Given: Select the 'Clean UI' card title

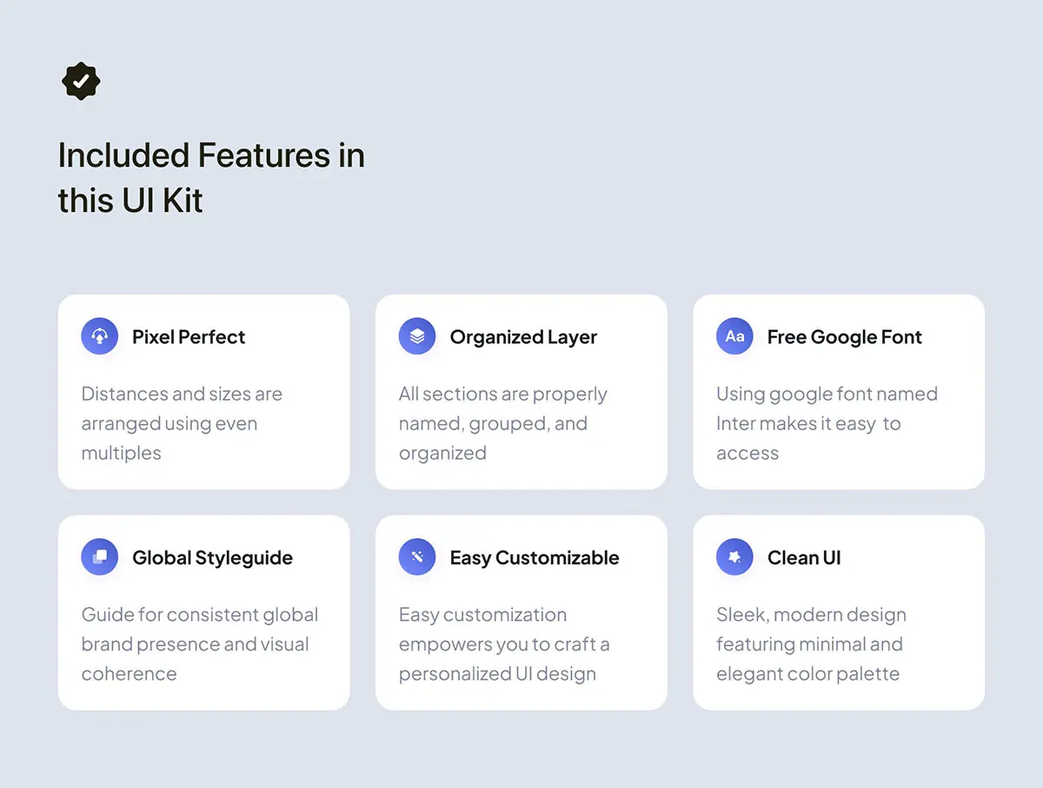Looking at the screenshot, I should pyautogui.click(x=804, y=558).
